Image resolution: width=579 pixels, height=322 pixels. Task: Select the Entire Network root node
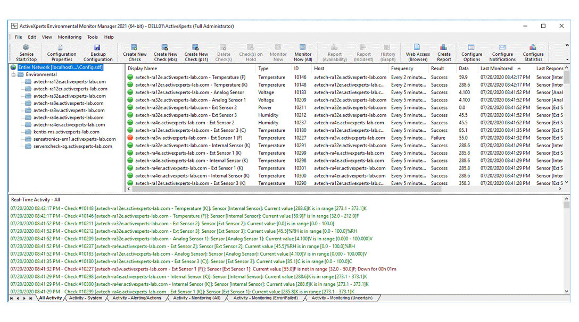61,67
